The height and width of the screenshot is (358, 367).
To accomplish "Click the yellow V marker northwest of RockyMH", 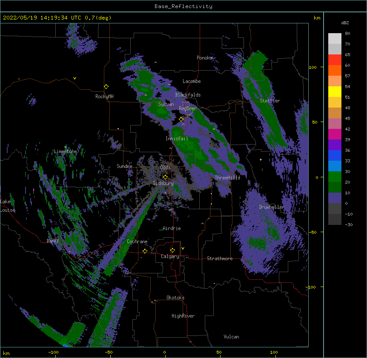I will (75, 78).
